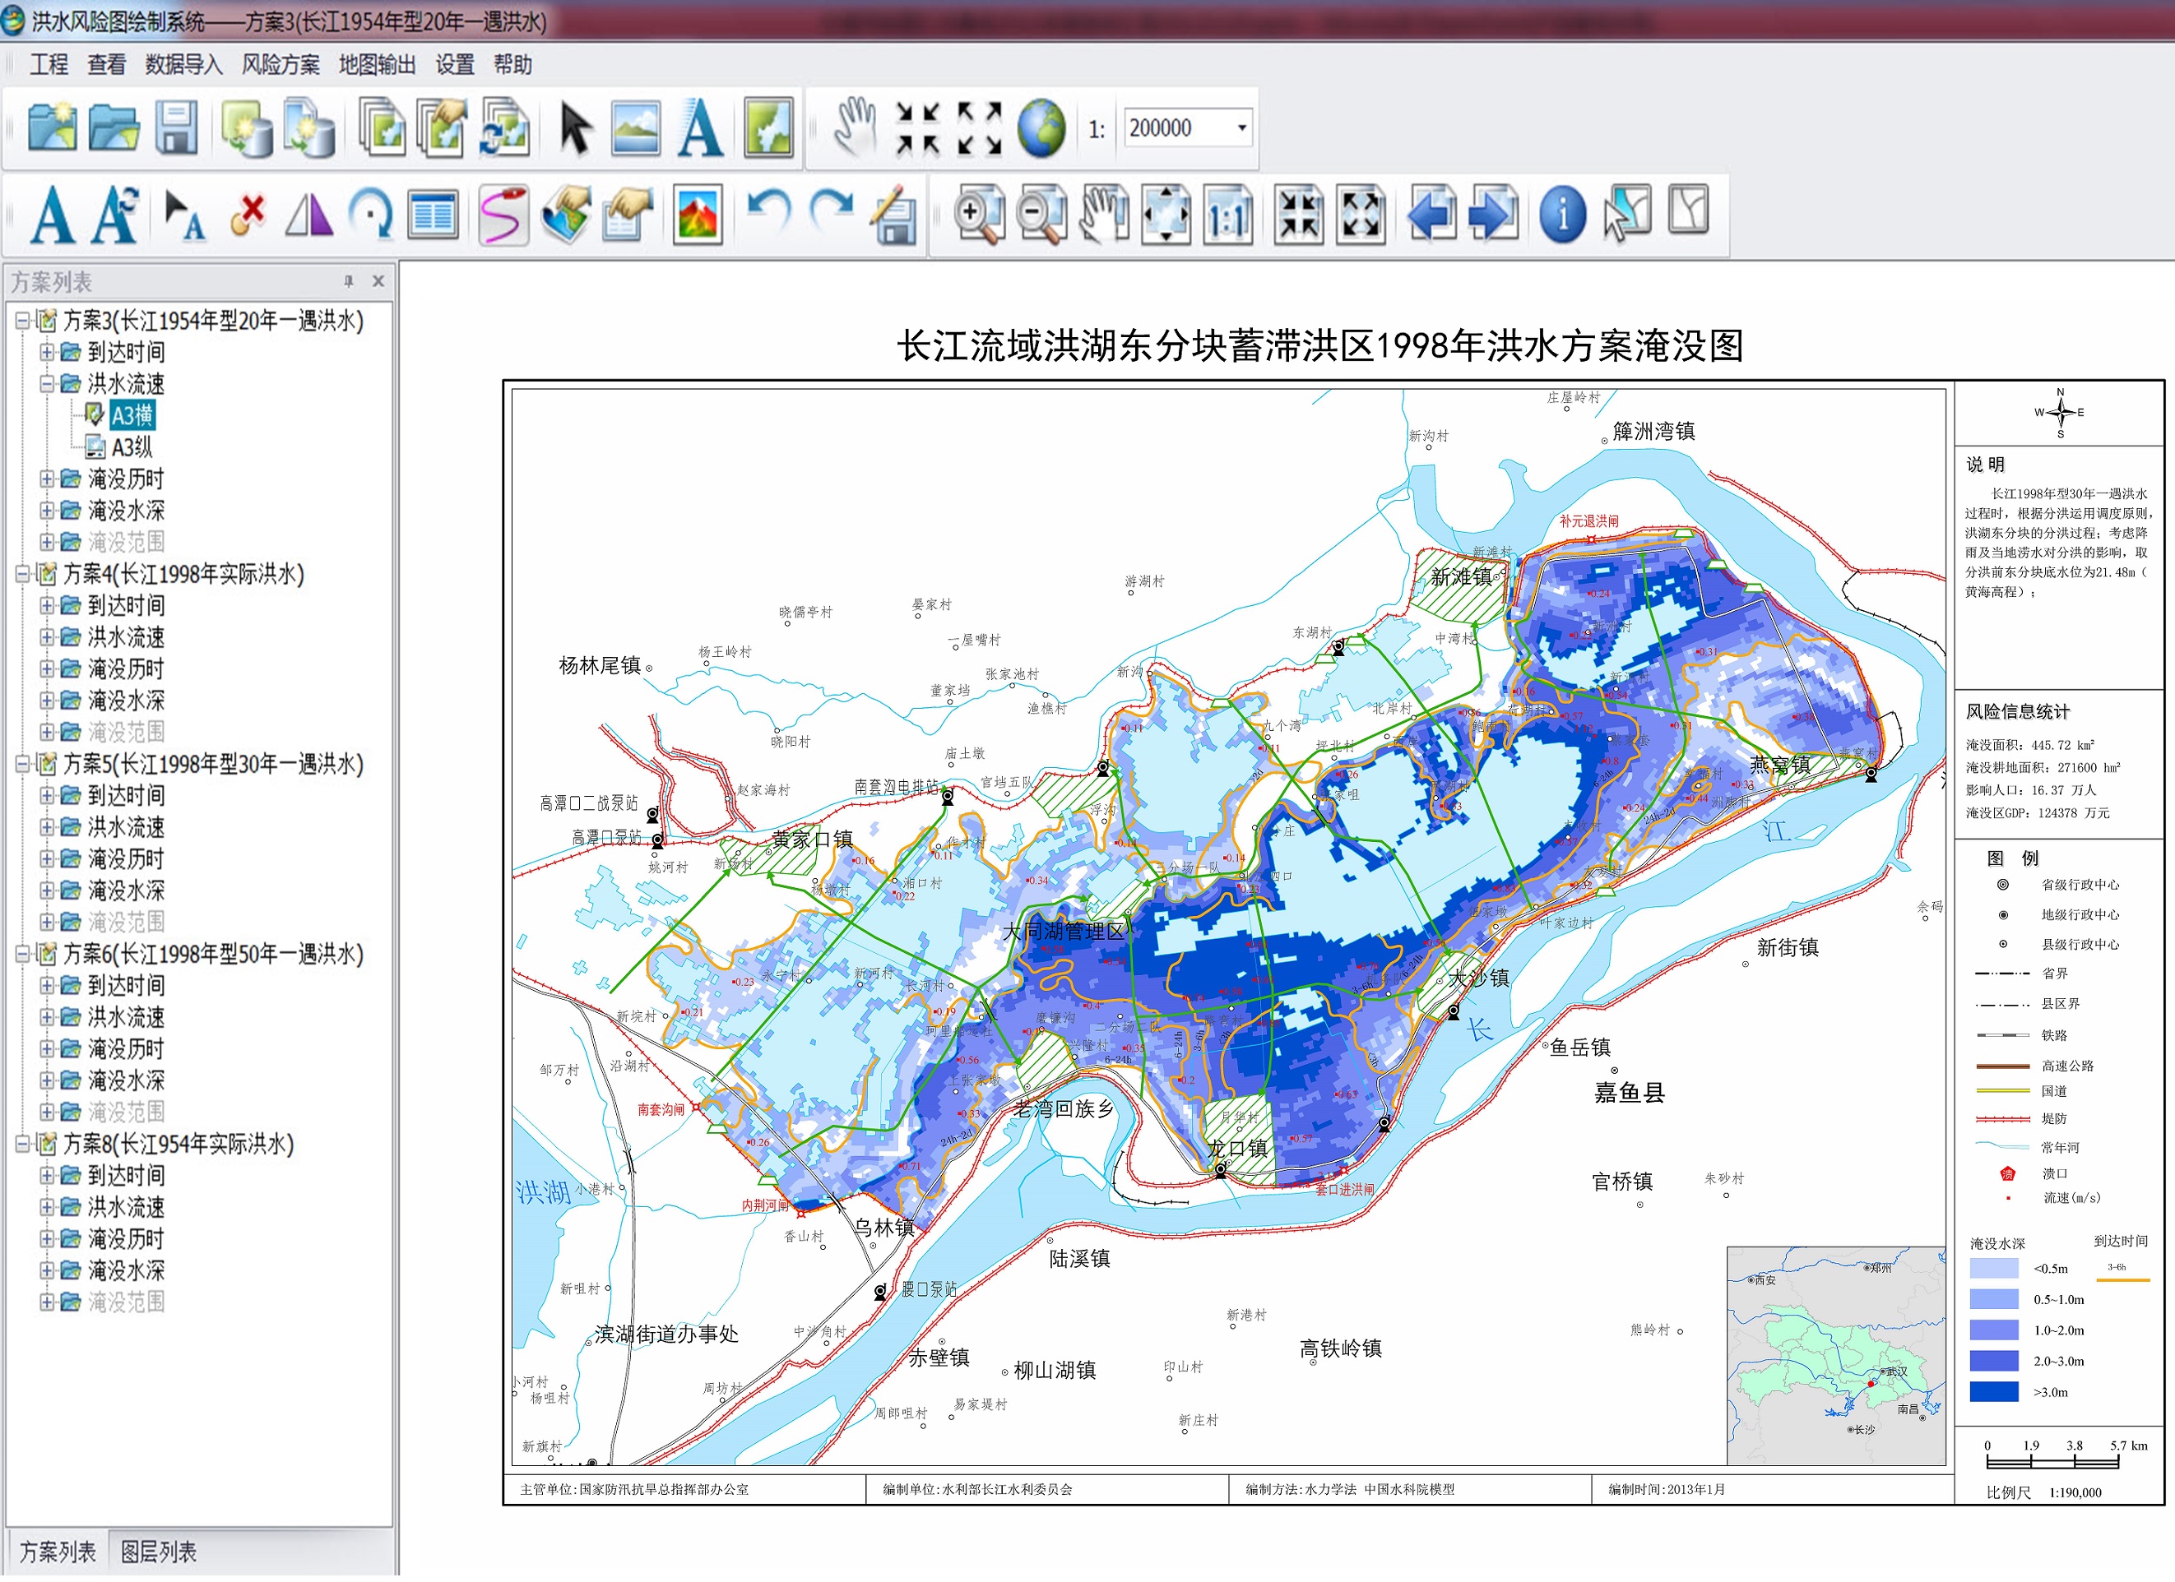Click the Save floppy disk icon
Screen dimensions: 2175x1582
pyautogui.click(x=178, y=127)
